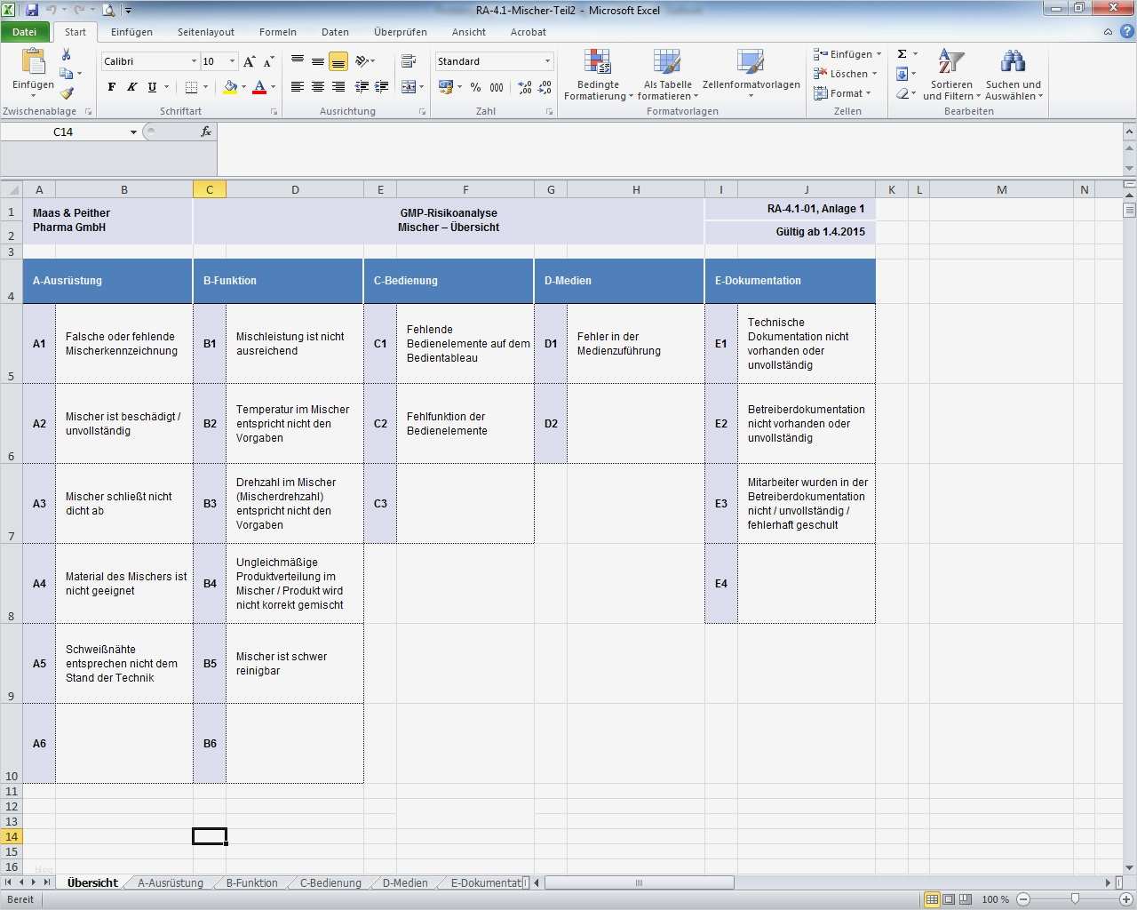The image size is (1137, 910).
Task: Expand the Standard number format dropdown
Action: tap(547, 61)
